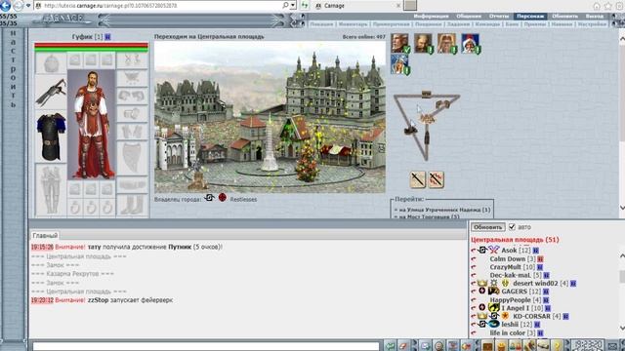Click the blonde character avatar thumbnail

(447, 43)
